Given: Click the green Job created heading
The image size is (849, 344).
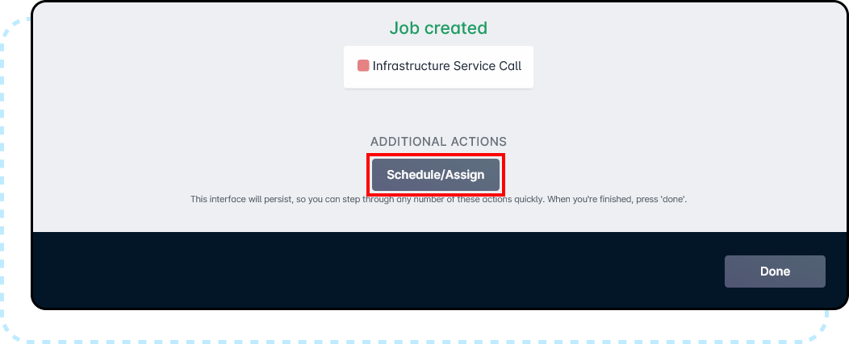Looking at the screenshot, I should click(x=438, y=28).
